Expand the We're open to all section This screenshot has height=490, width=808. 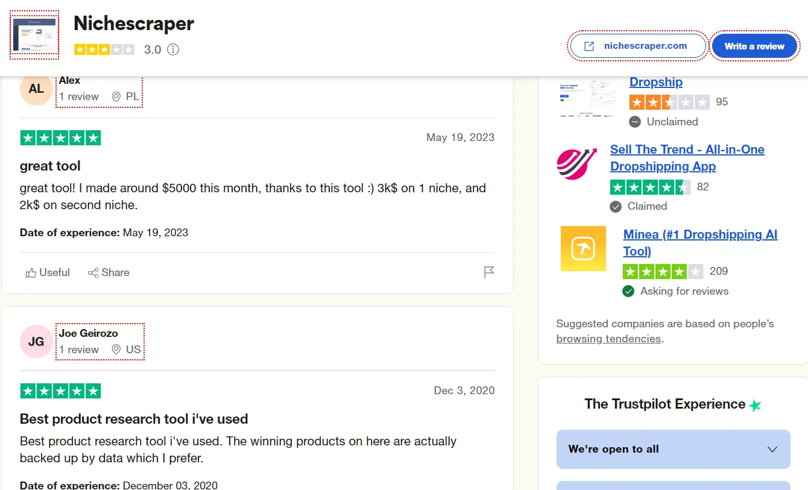click(x=673, y=449)
